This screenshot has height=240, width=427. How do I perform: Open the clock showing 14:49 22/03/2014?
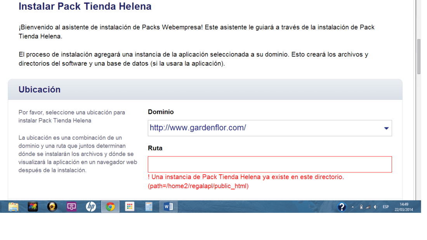click(404, 207)
